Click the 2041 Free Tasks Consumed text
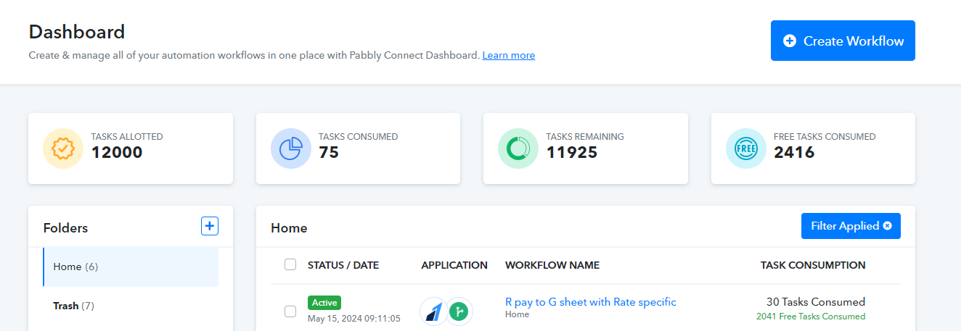 [811, 317]
